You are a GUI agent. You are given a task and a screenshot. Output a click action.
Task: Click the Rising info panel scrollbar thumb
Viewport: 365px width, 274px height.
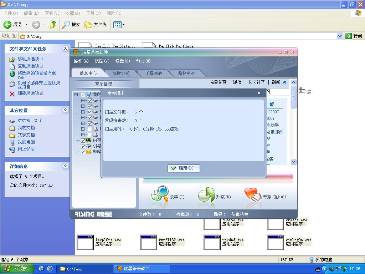pyautogui.click(x=294, y=97)
